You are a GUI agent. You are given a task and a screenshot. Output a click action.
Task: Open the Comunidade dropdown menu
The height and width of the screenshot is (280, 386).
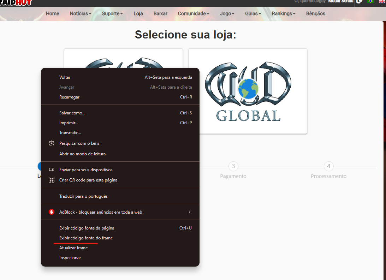[194, 13]
